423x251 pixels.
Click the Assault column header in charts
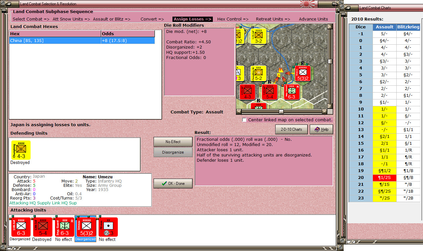[x=385, y=27]
